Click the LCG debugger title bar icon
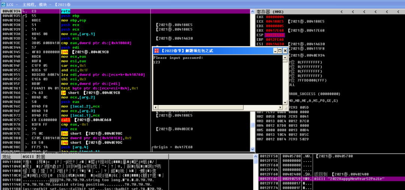The image size is (405, 190). coord(3,4)
